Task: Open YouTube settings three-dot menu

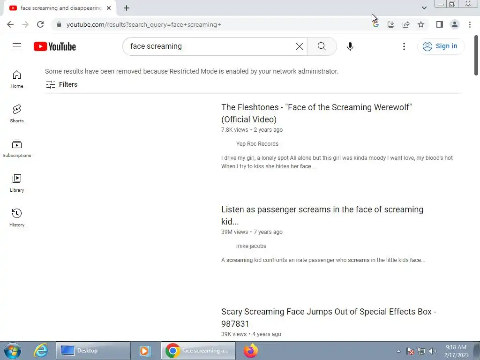Action: 404,46
